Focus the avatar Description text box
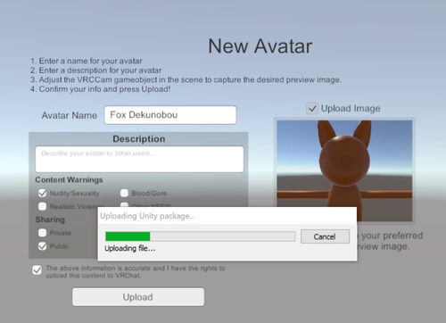The height and width of the screenshot is (323, 446). tap(139, 159)
